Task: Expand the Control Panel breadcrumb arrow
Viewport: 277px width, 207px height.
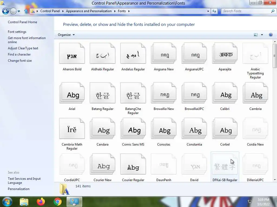Action: (63, 11)
